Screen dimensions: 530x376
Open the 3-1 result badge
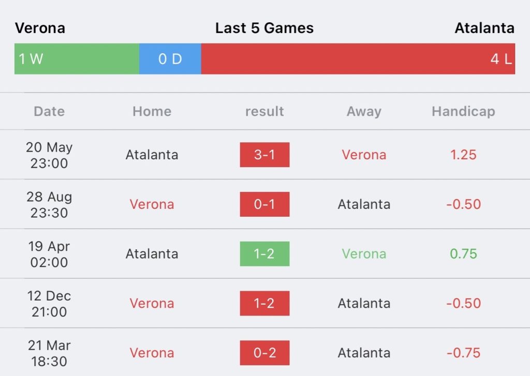click(x=264, y=155)
